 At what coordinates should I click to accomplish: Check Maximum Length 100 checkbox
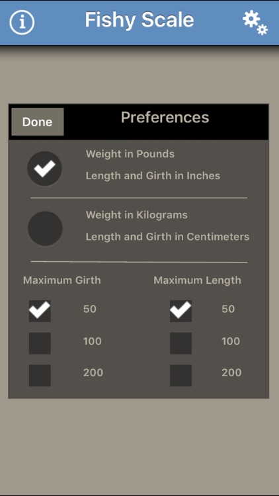(180, 343)
